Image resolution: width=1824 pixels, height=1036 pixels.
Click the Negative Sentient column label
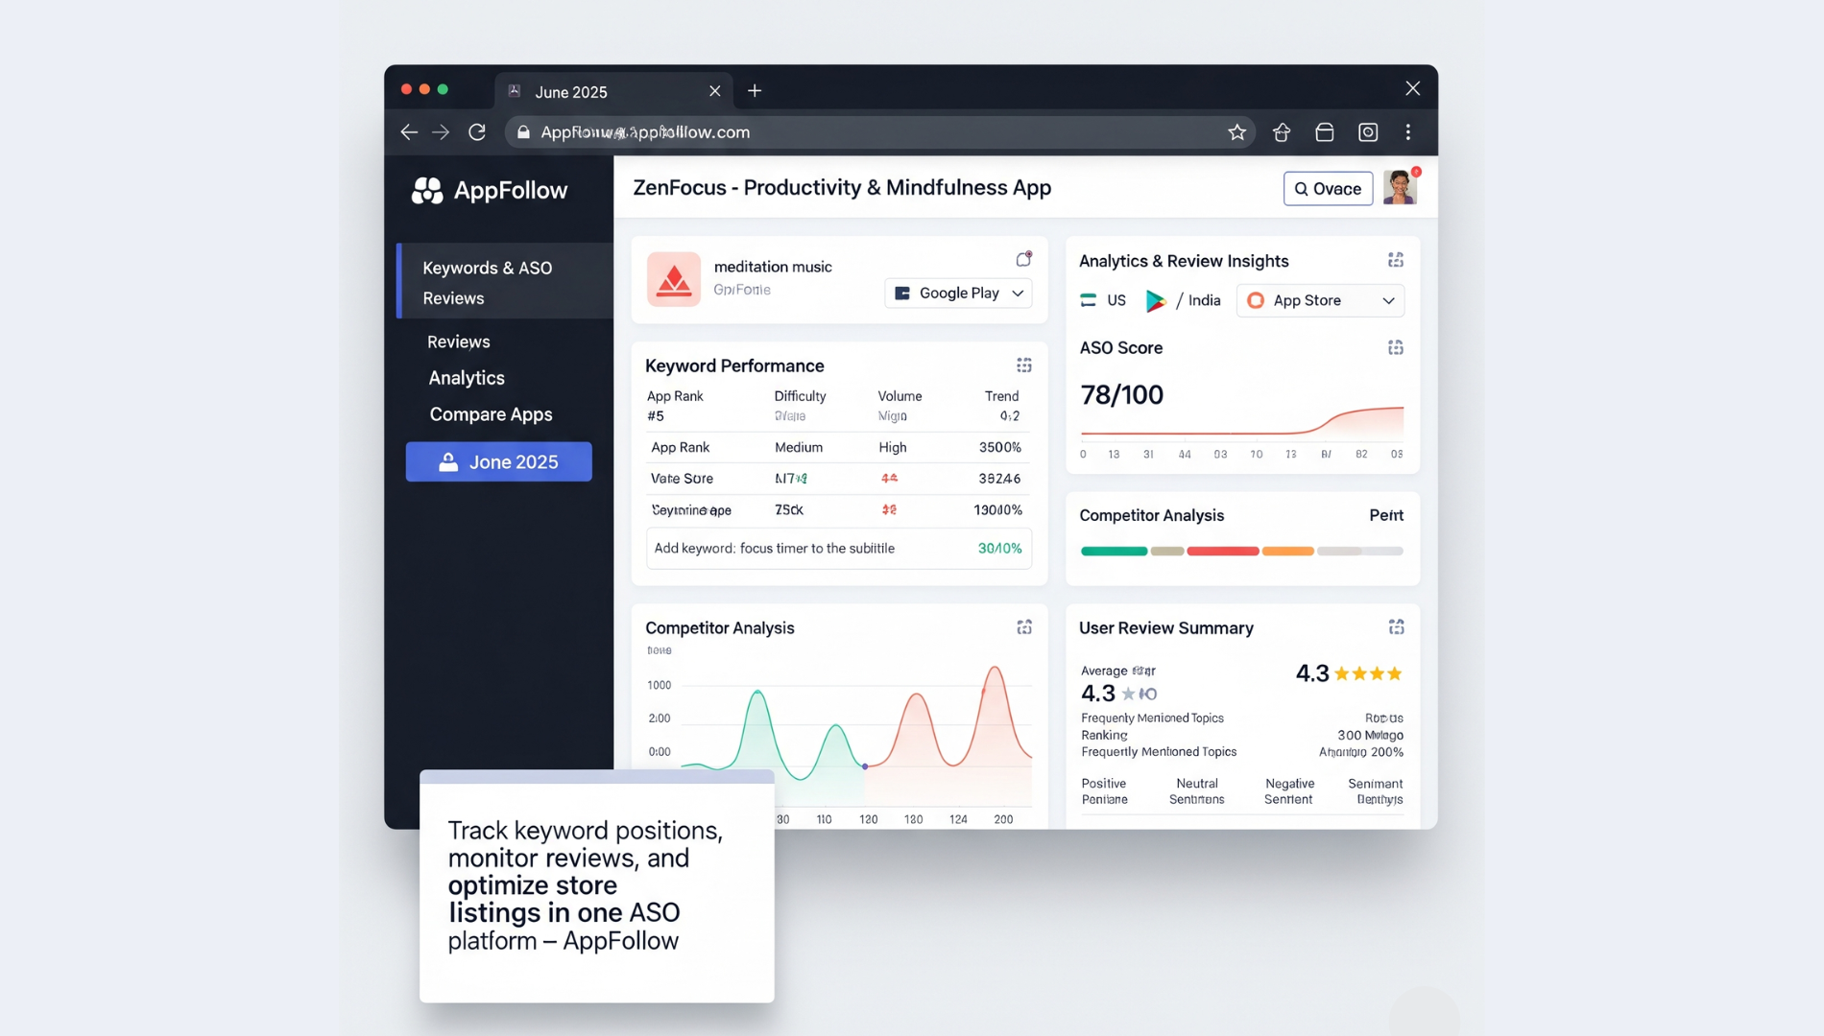pyautogui.click(x=1288, y=791)
